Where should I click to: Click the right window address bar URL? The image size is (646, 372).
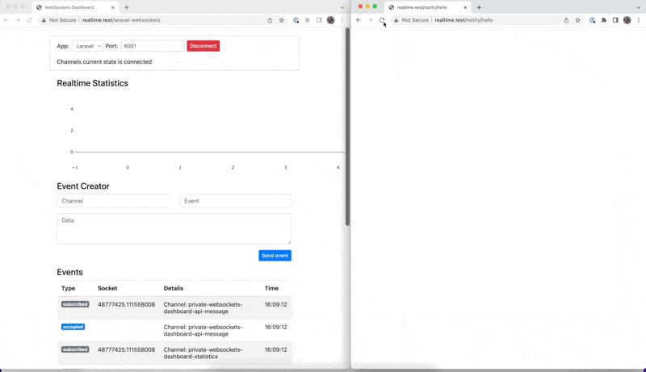click(464, 20)
